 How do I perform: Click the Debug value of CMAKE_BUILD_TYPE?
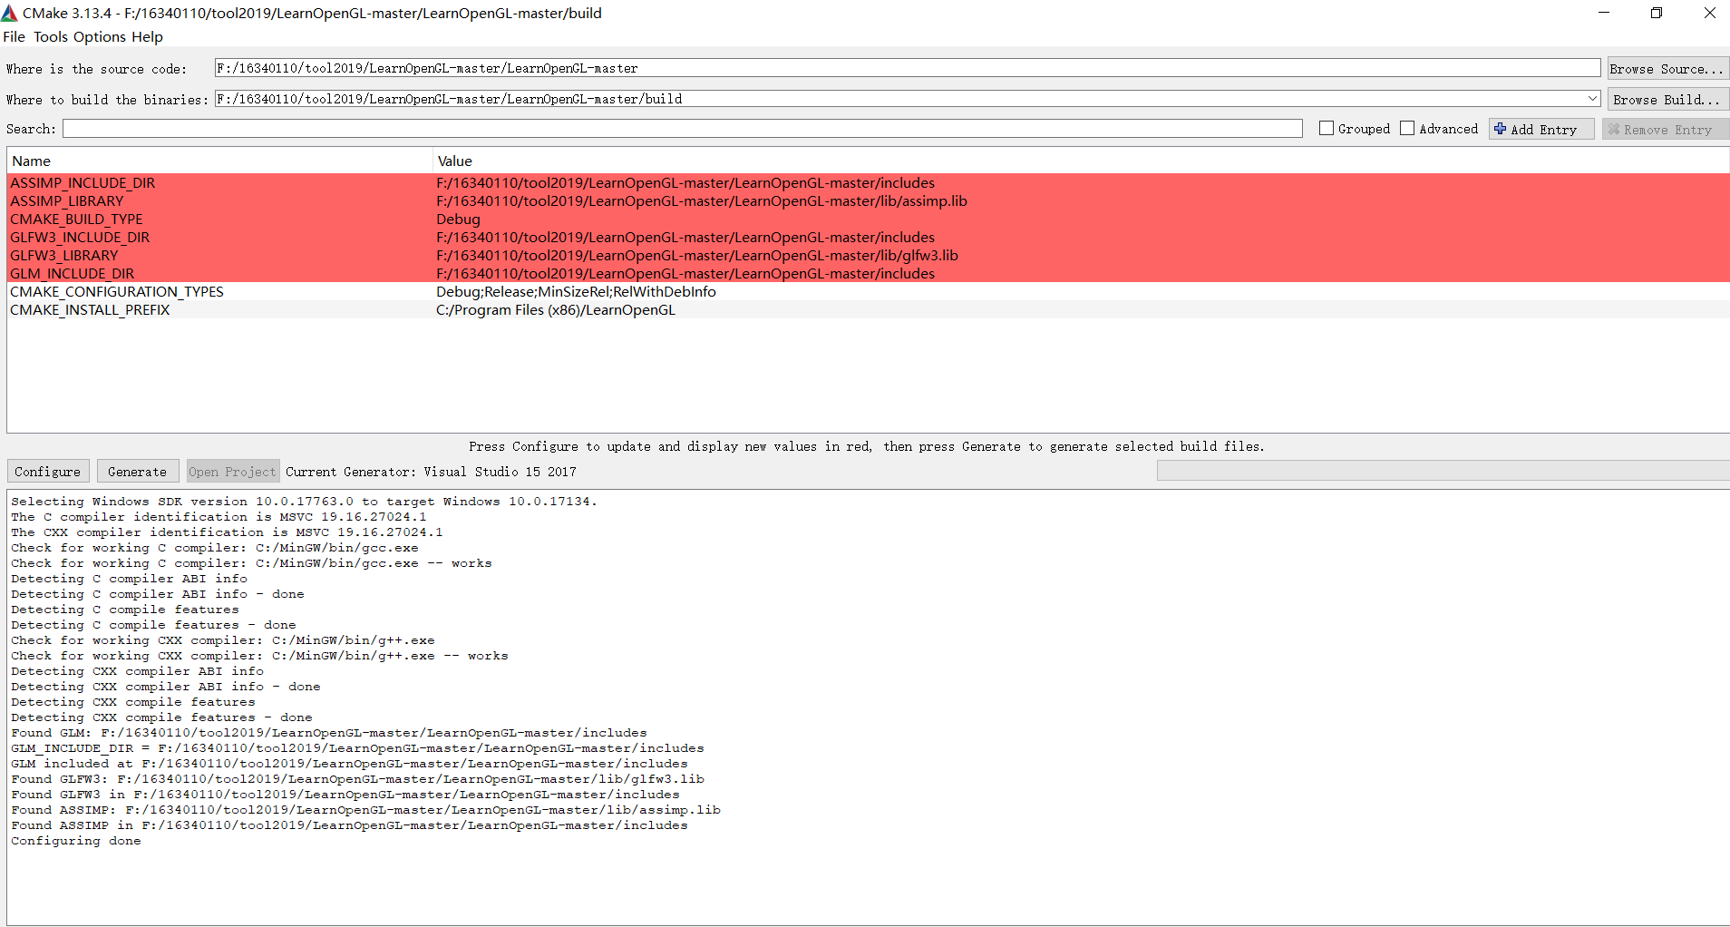pos(458,219)
